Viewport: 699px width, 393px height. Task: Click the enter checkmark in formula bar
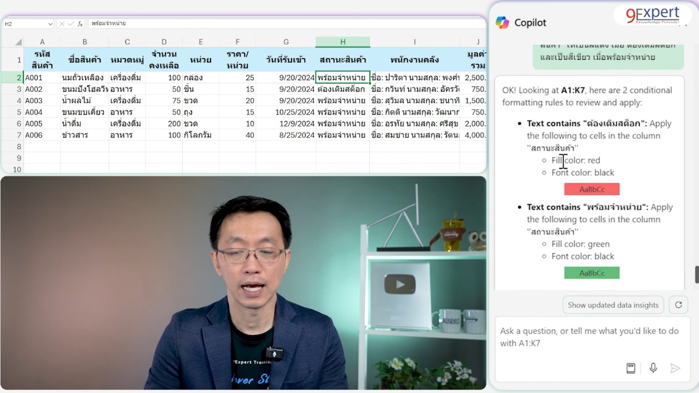point(70,23)
